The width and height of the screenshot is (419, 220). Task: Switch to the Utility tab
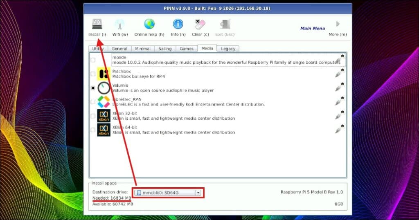click(x=98, y=49)
